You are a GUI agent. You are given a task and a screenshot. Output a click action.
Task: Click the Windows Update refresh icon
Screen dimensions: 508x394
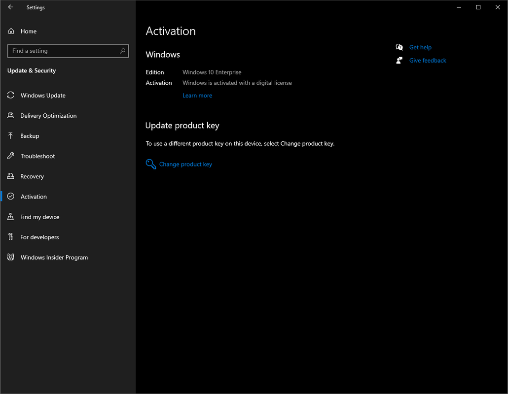(11, 95)
